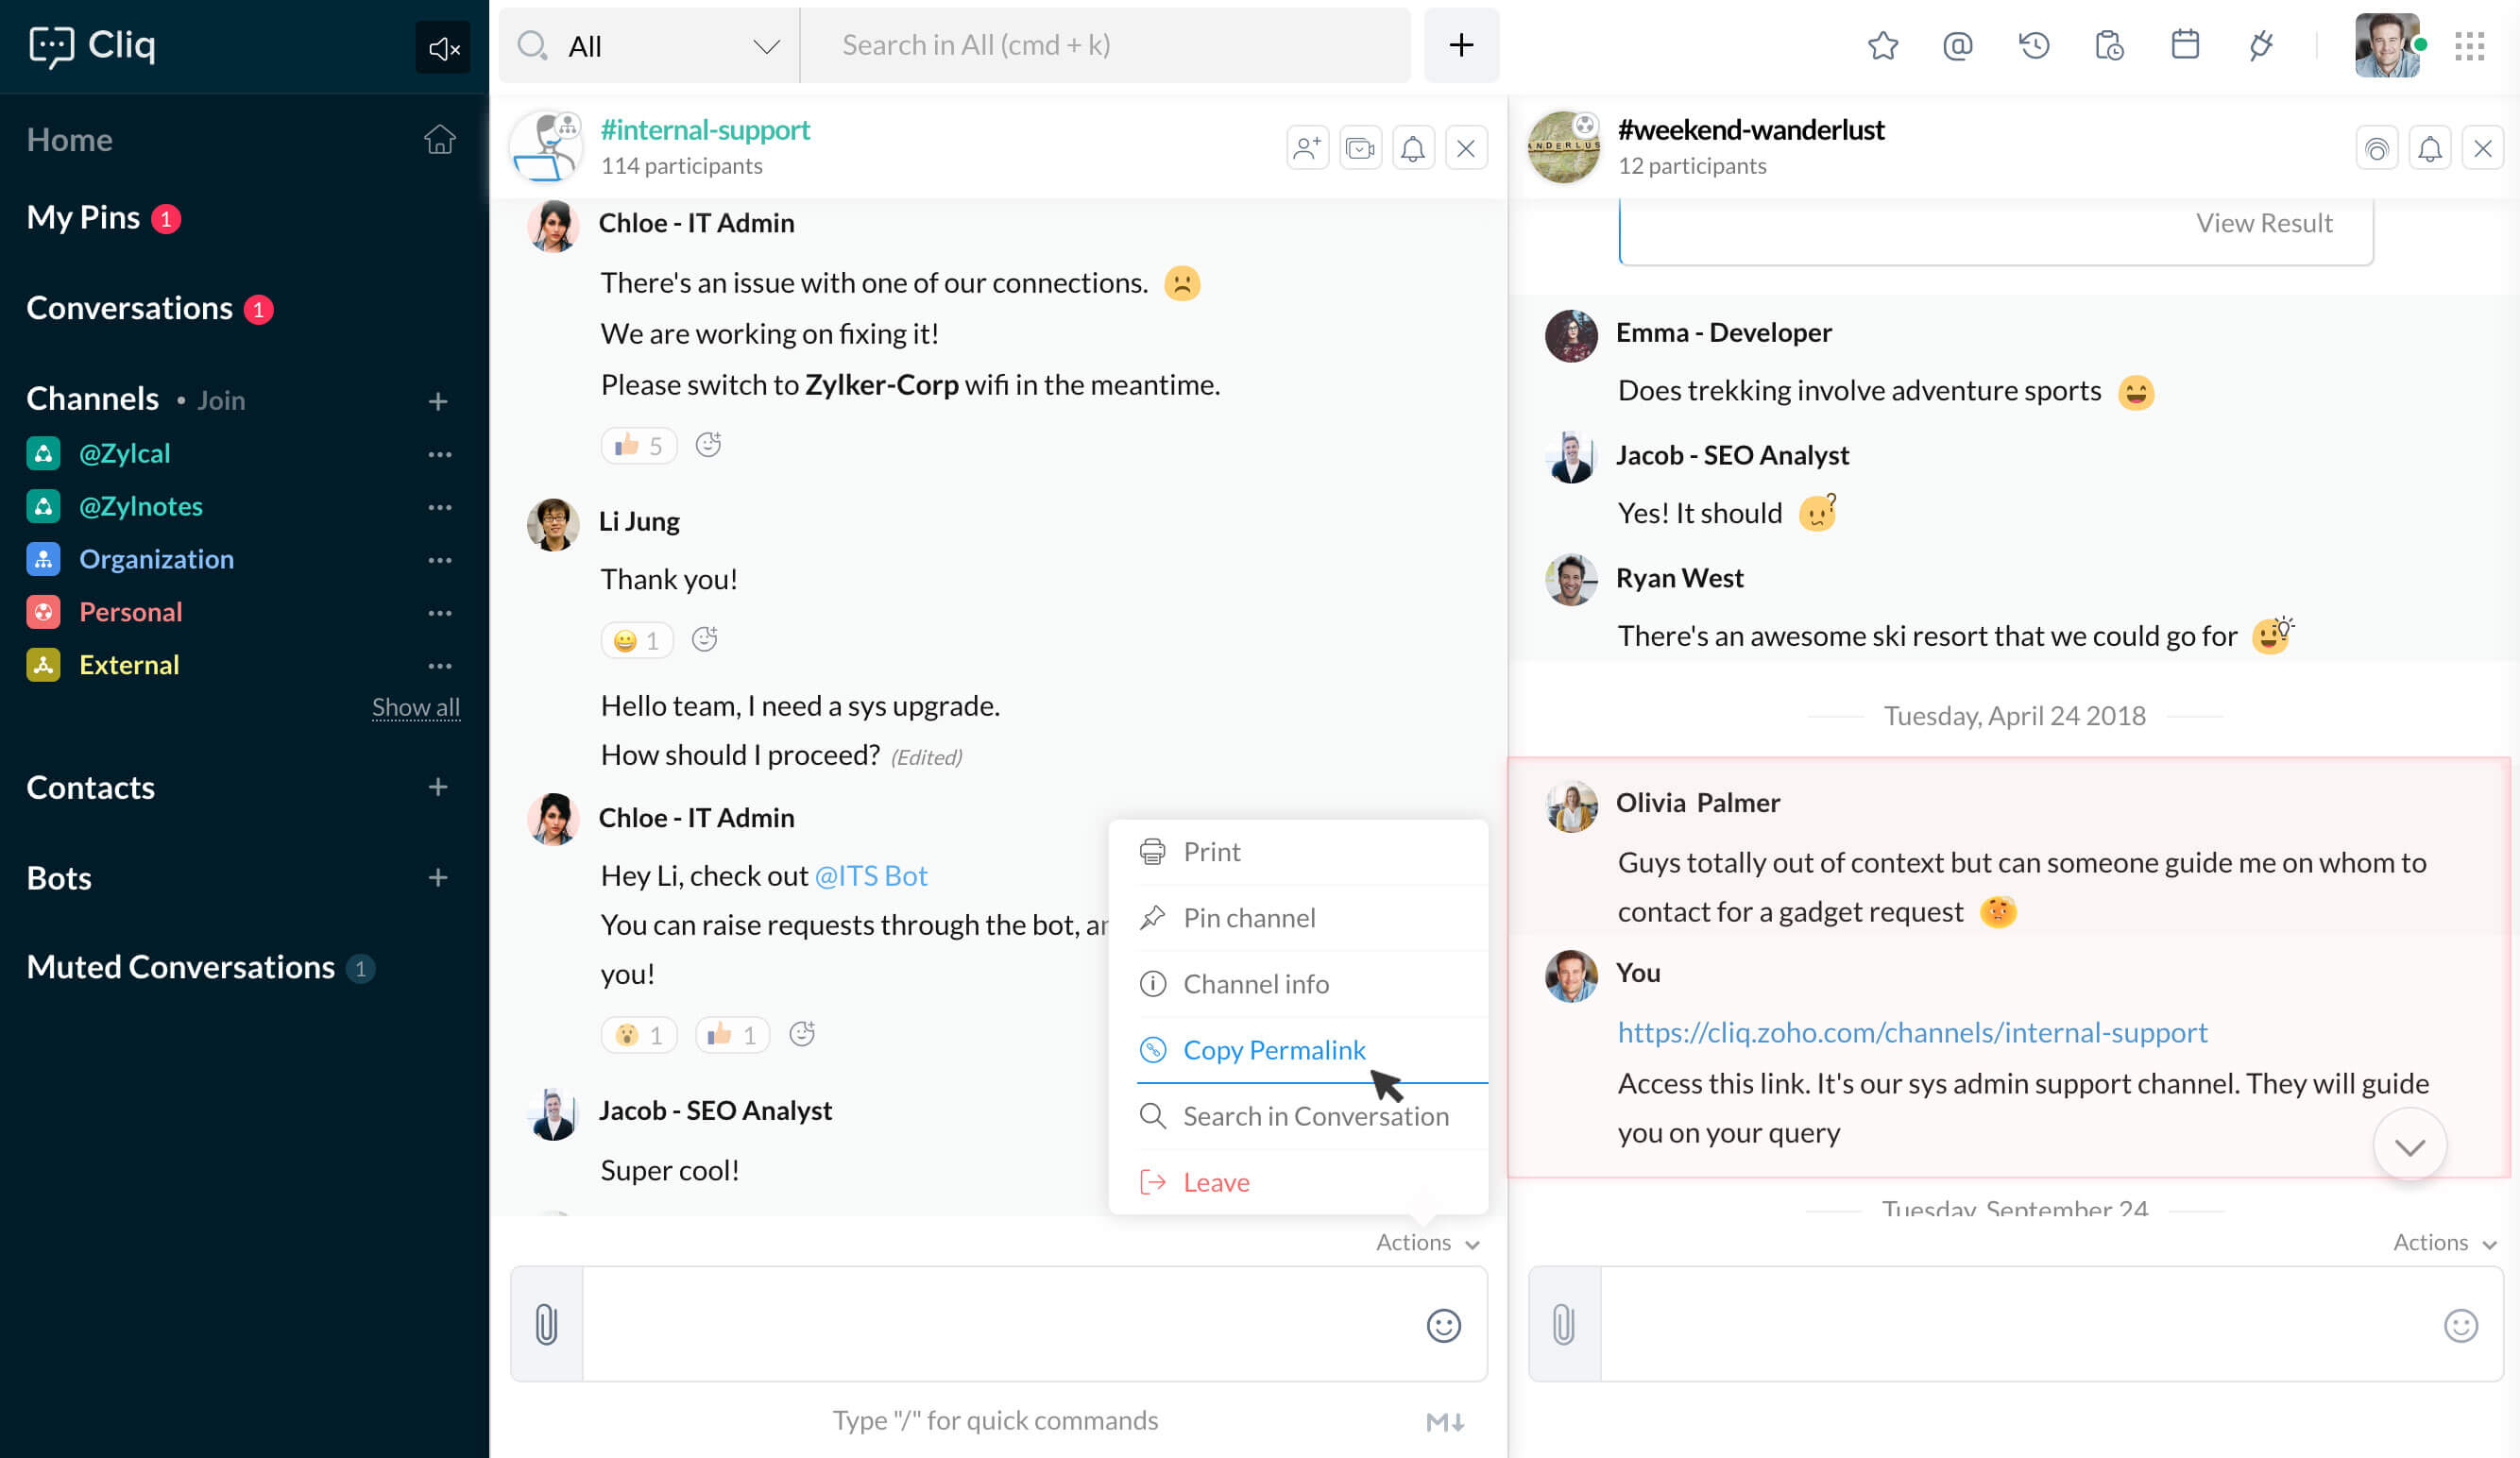Open Actions dropdown under weekend-wanderlust chat

tap(2444, 1242)
